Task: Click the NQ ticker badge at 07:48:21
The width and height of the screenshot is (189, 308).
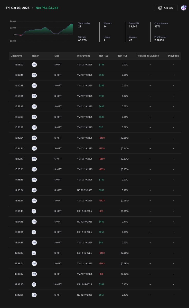Action: click(x=34, y=295)
